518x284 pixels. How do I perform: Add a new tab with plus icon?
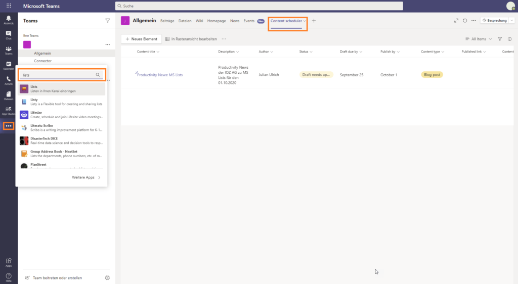pyautogui.click(x=314, y=21)
